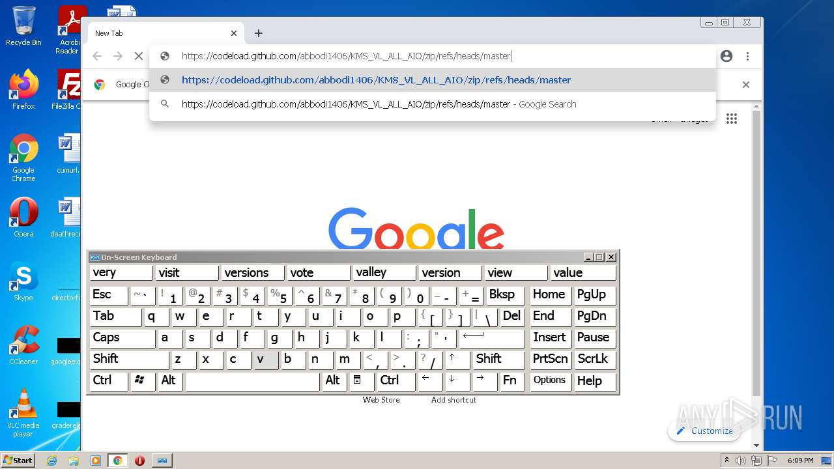Click the browser back arrow
The image size is (834, 469).
(97, 56)
